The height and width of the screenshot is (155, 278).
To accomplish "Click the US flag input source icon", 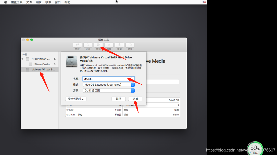I will (204, 2).
